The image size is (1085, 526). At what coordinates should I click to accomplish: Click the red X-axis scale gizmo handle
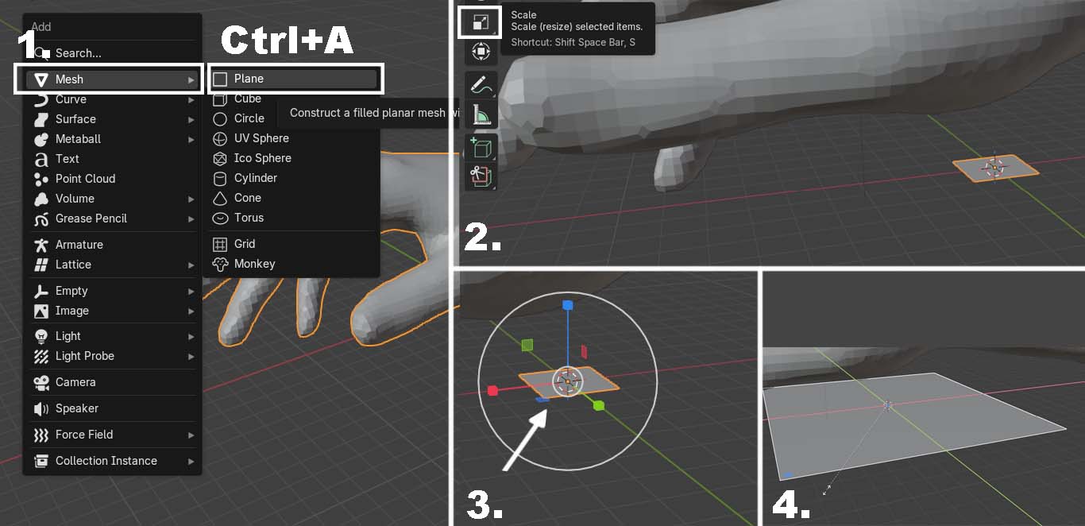[492, 390]
